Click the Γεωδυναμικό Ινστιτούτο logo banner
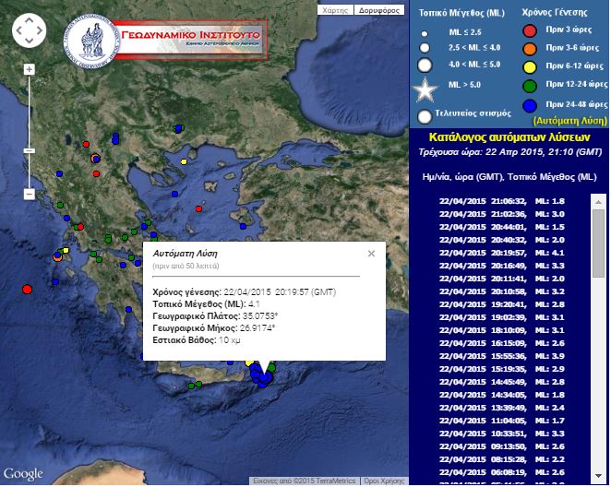Image resolution: width=611 pixels, height=487 pixels. click(x=166, y=41)
